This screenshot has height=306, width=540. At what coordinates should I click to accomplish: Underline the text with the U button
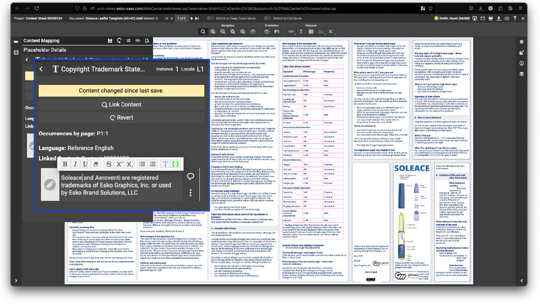pyautogui.click(x=85, y=164)
